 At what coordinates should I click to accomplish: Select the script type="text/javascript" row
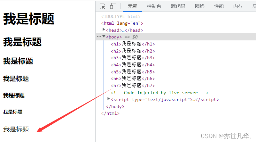pos(165,100)
